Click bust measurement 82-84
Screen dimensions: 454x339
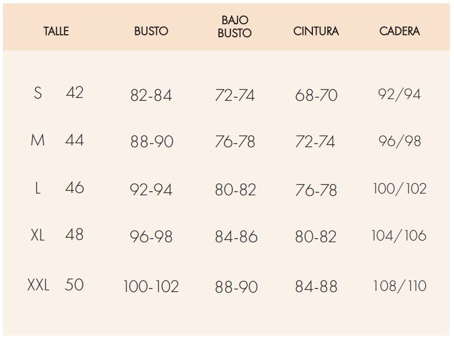[x=151, y=96]
